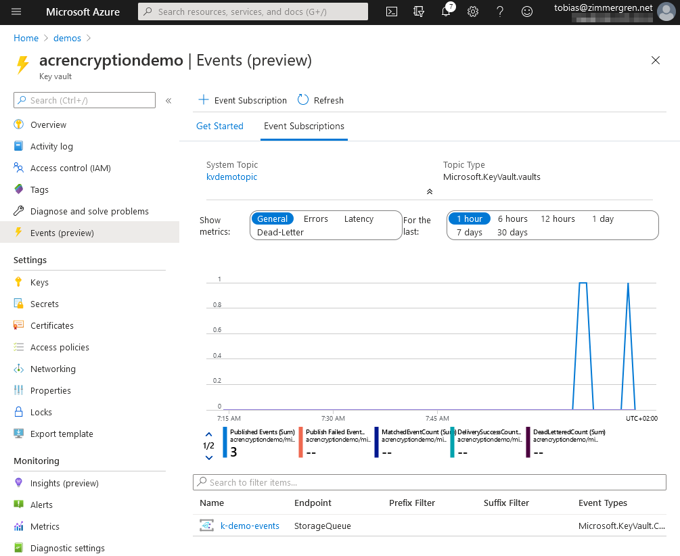Collapse the sidebar using the double chevron
Screen dimensions: 680x556
(x=168, y=99)
